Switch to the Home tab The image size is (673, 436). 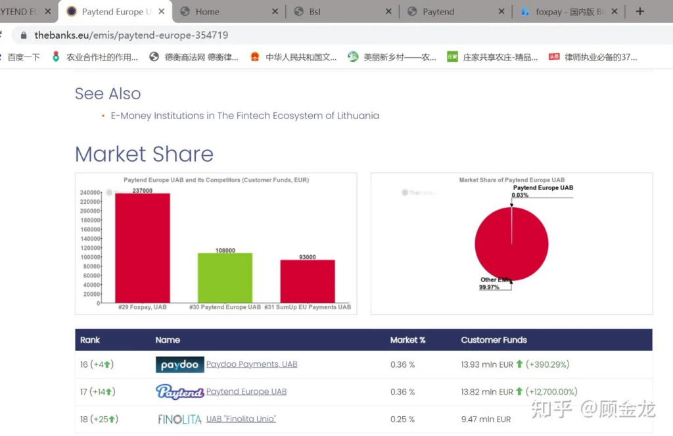point(228,12)
